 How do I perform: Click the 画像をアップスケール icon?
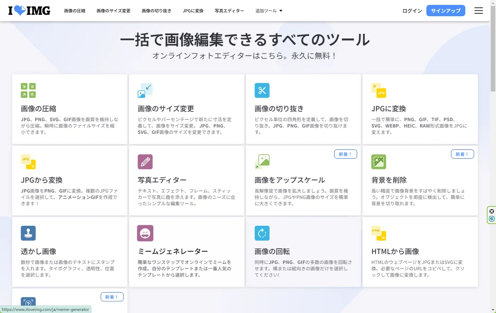pyautogui.click(x=262, y=162)
